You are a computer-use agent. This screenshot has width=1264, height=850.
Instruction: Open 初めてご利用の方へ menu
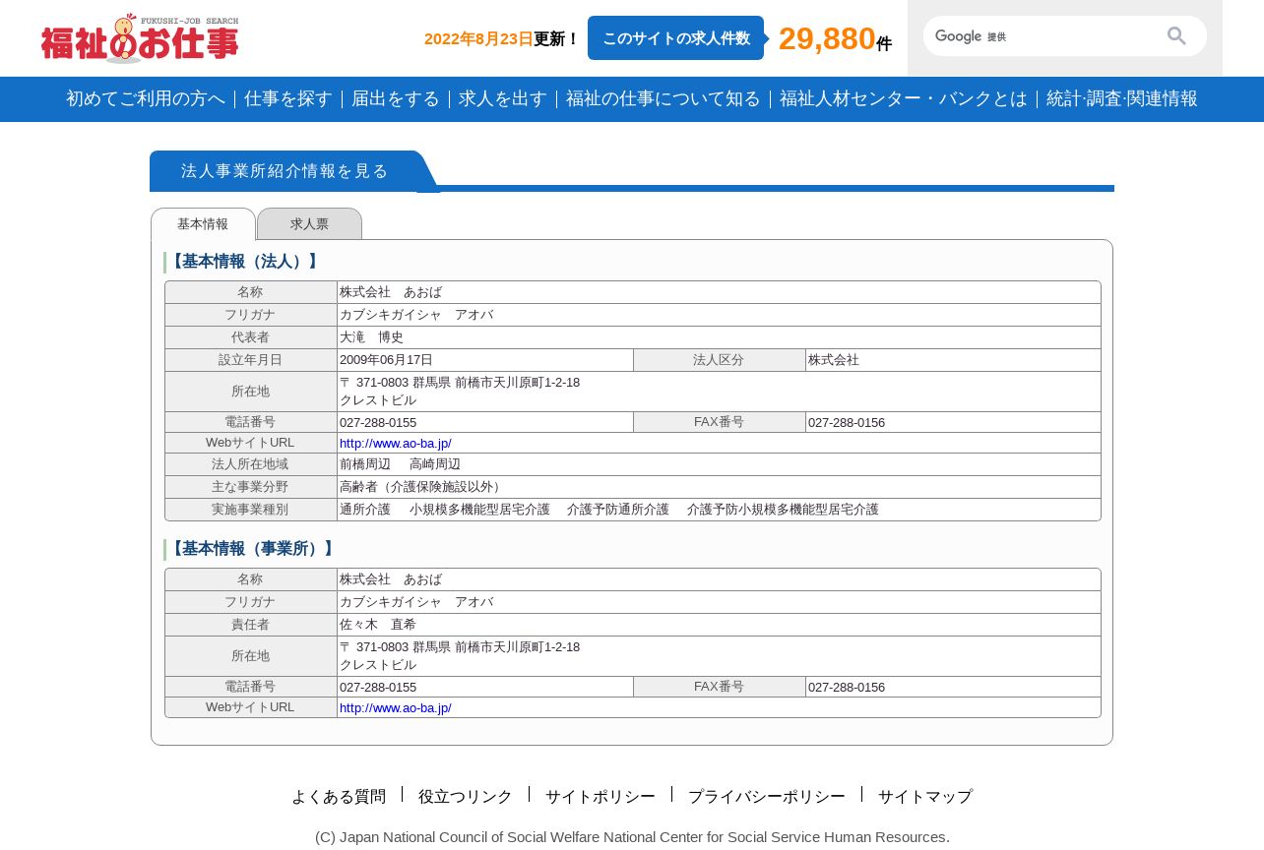(x=146, y=98)
